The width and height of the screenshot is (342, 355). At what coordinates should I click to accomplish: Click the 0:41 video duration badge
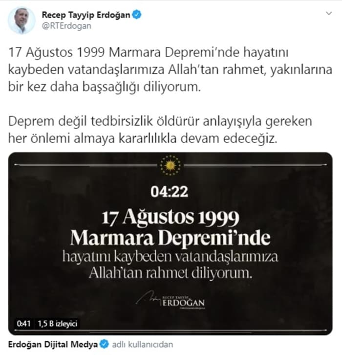(x=23, y=323)
